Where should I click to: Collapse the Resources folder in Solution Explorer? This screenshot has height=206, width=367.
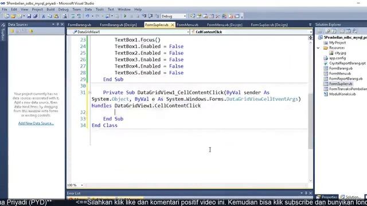(x=318, y=48)
